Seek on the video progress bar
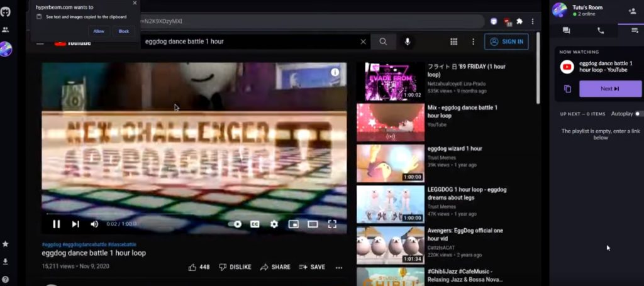This screenshot has width=644, height=286. pos(194,214)
